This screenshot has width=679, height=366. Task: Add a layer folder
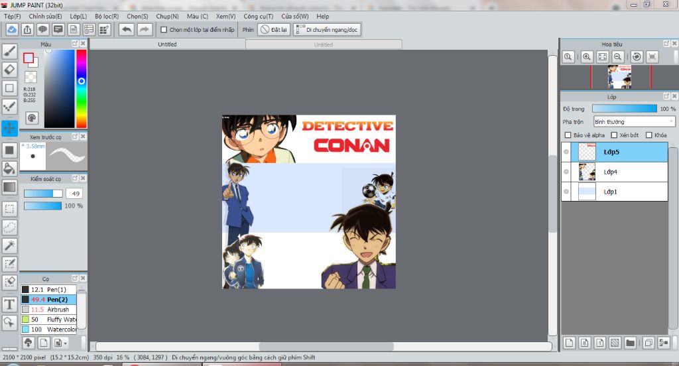tap(630, 343)
